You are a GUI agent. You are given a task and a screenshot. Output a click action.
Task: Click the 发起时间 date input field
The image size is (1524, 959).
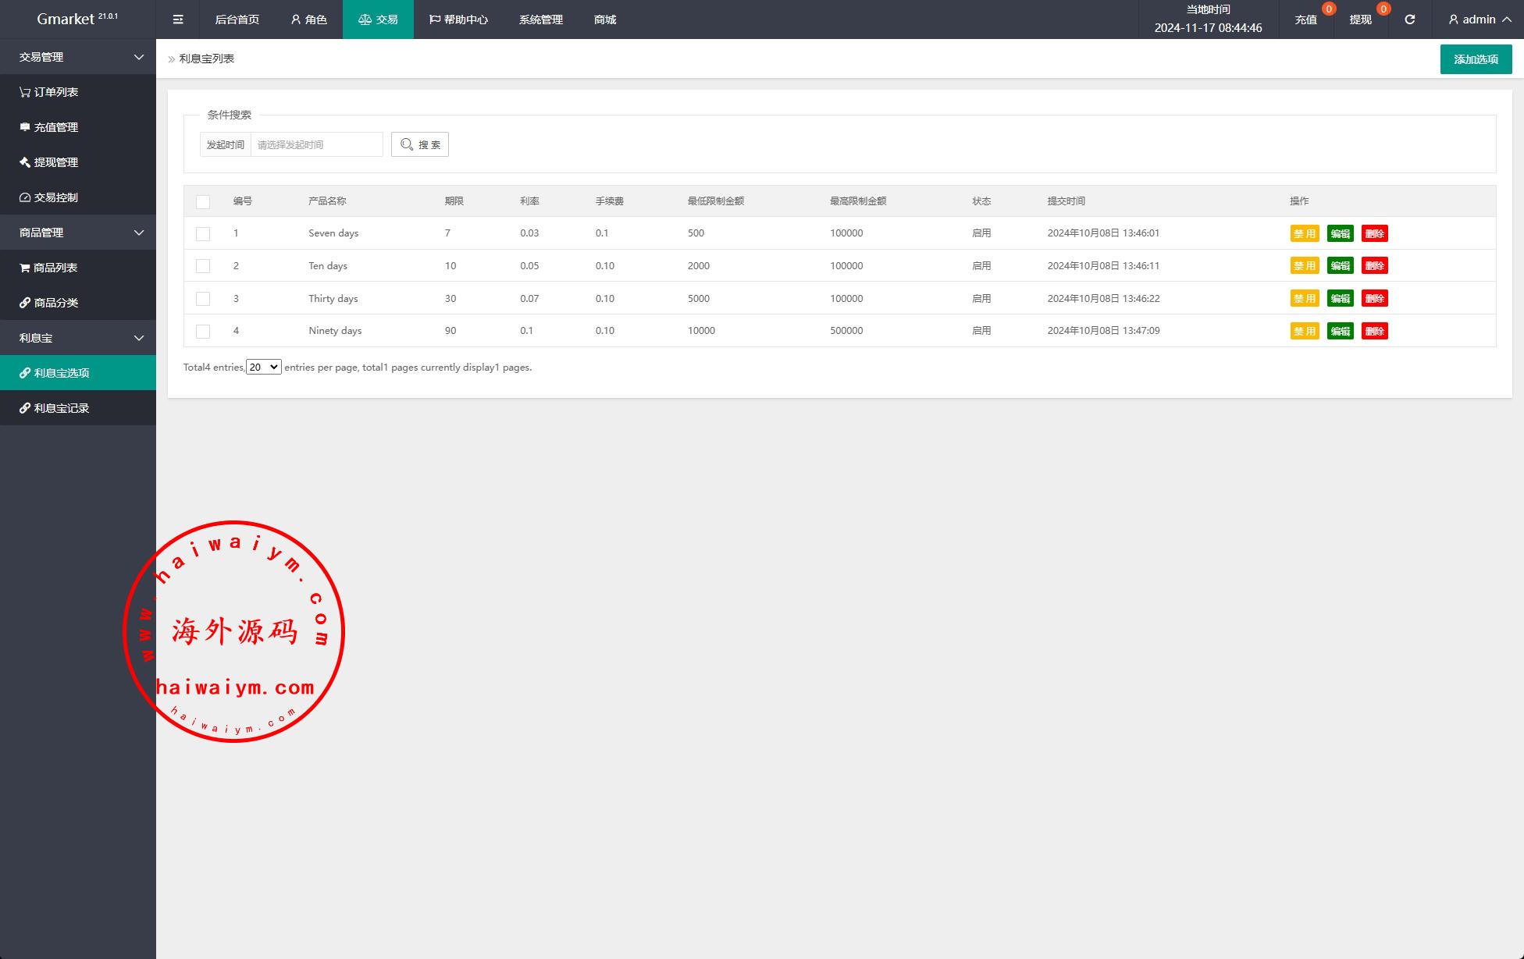click(x=316, y=144)
